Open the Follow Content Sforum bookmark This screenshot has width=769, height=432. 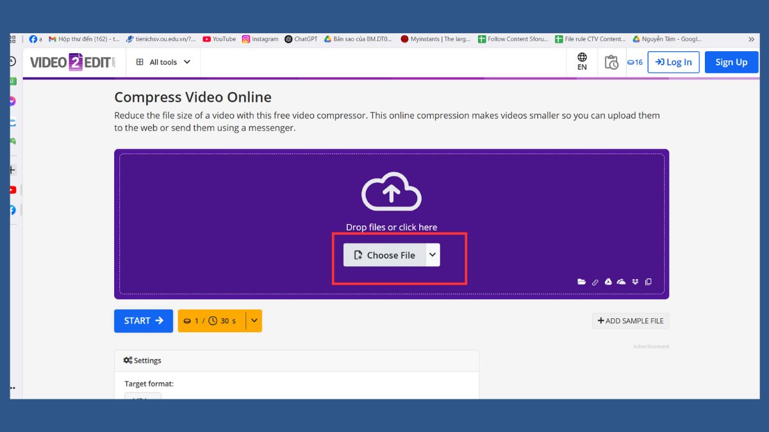[513, 39]
